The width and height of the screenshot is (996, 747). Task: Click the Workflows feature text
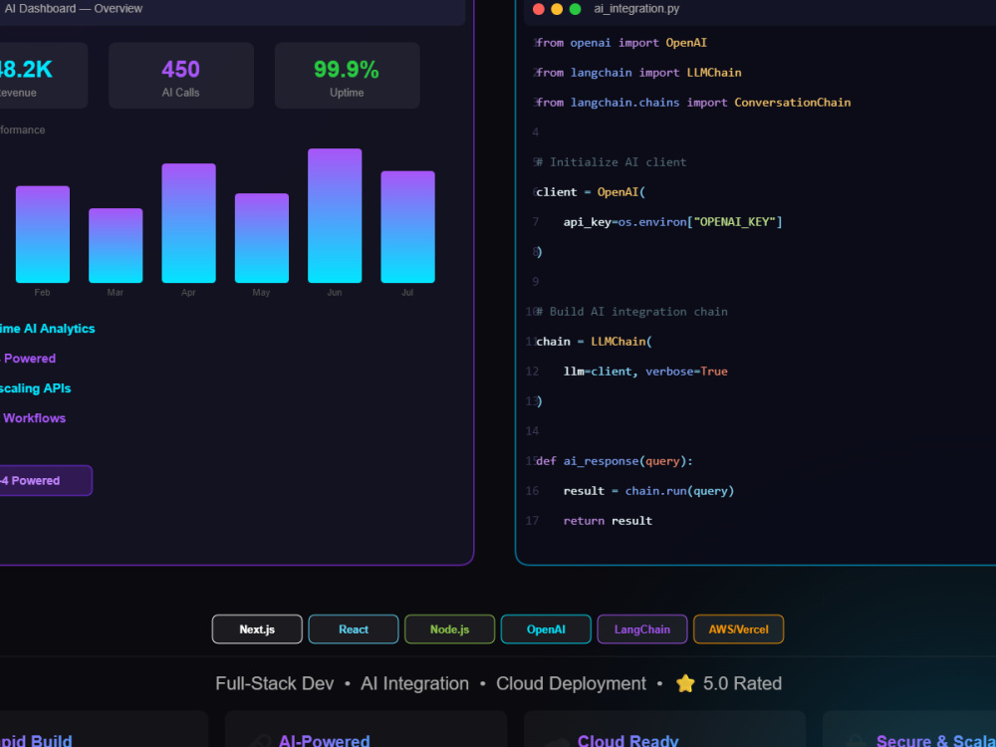tap(33, 418)
